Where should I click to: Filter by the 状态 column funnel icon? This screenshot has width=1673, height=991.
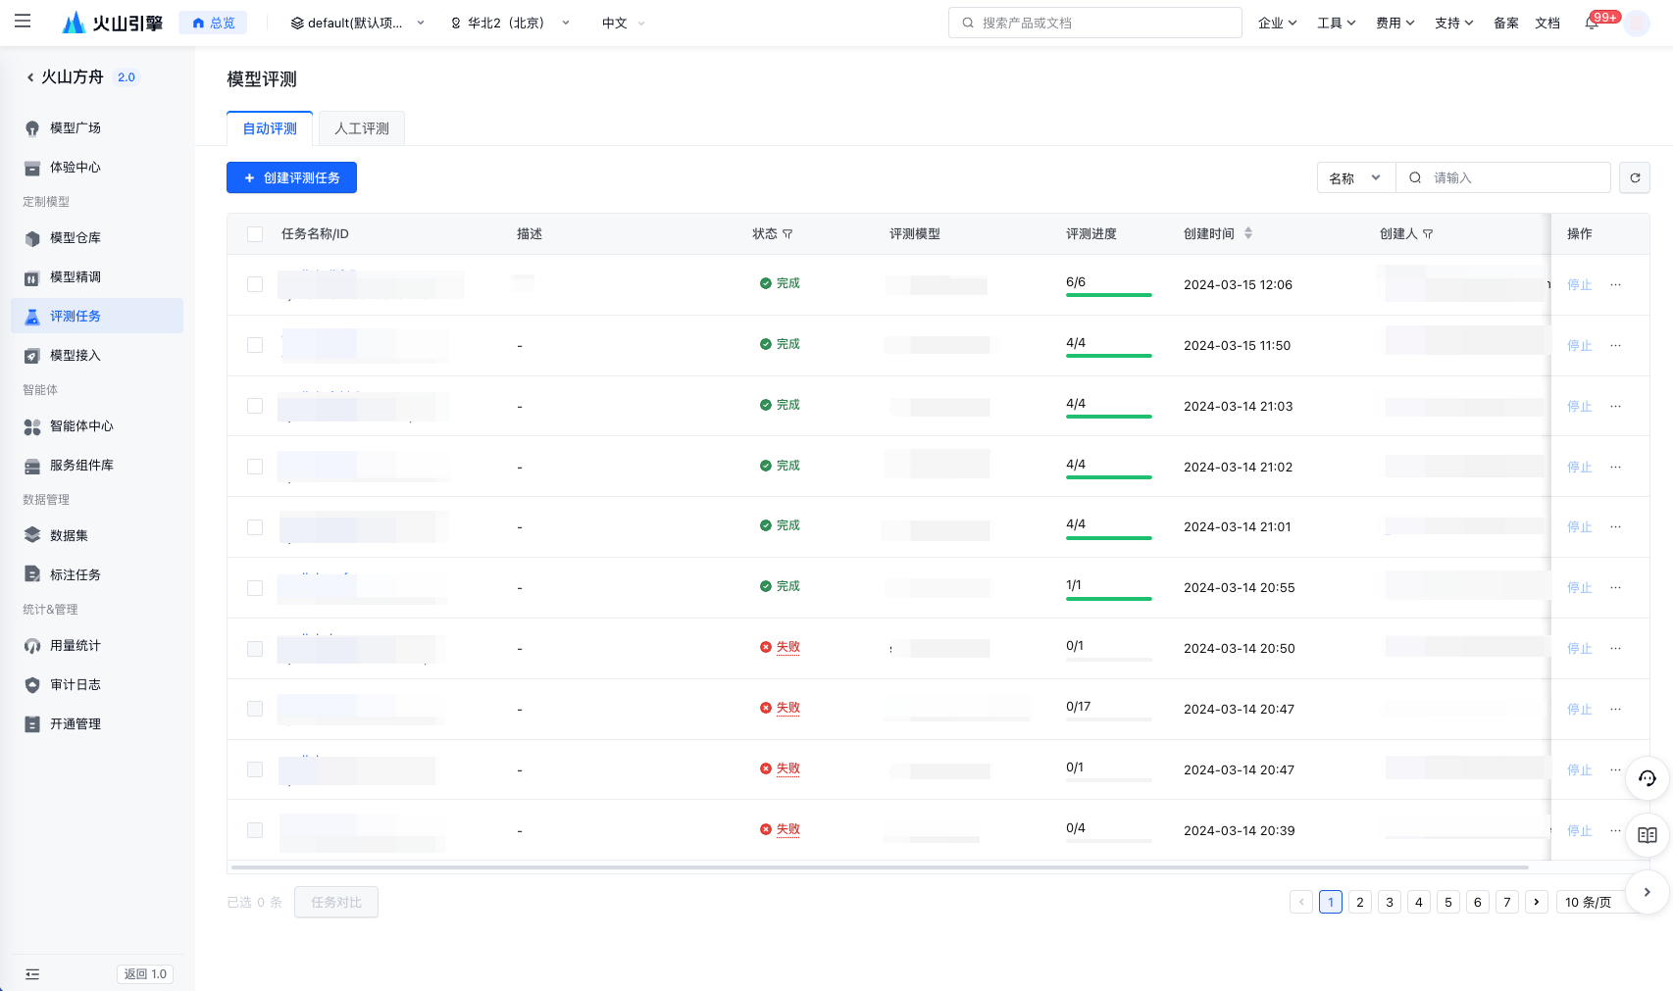point(787,234)
